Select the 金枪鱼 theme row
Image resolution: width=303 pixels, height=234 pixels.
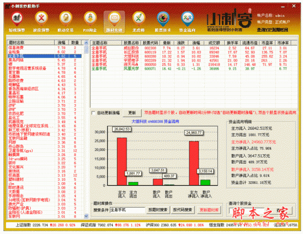click(x=44, y=52)
